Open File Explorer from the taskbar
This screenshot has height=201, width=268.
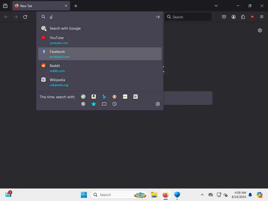coord(154,195)
